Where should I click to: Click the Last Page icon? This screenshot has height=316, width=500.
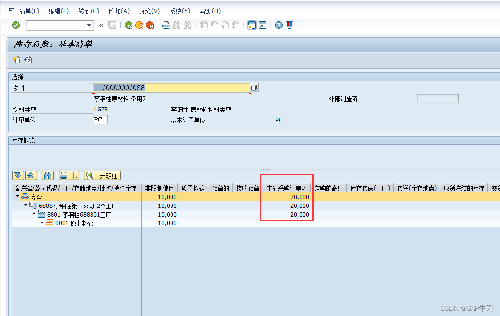[x=236, y=25]
